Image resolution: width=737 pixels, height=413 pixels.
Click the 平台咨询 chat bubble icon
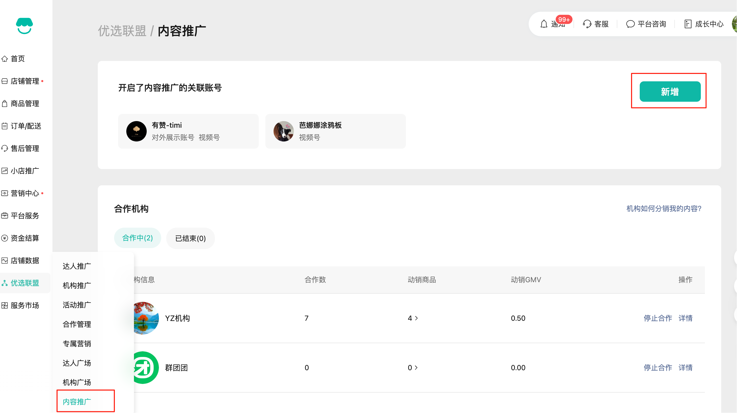tap(630, 24)
